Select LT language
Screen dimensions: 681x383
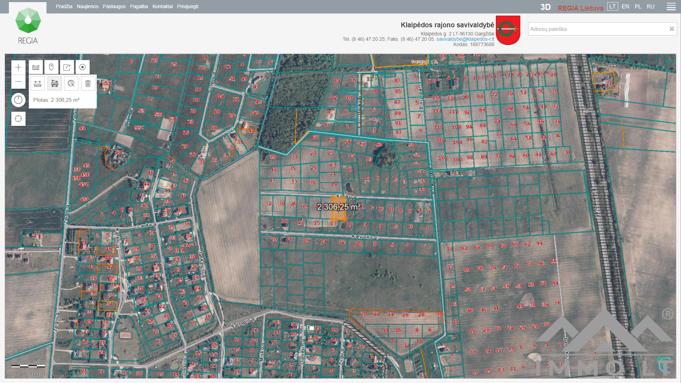click(613, 6)
